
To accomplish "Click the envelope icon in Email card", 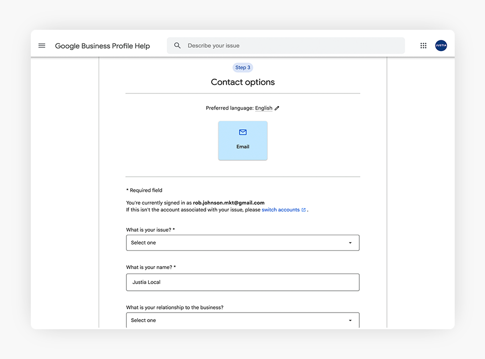I will [243, 132].
